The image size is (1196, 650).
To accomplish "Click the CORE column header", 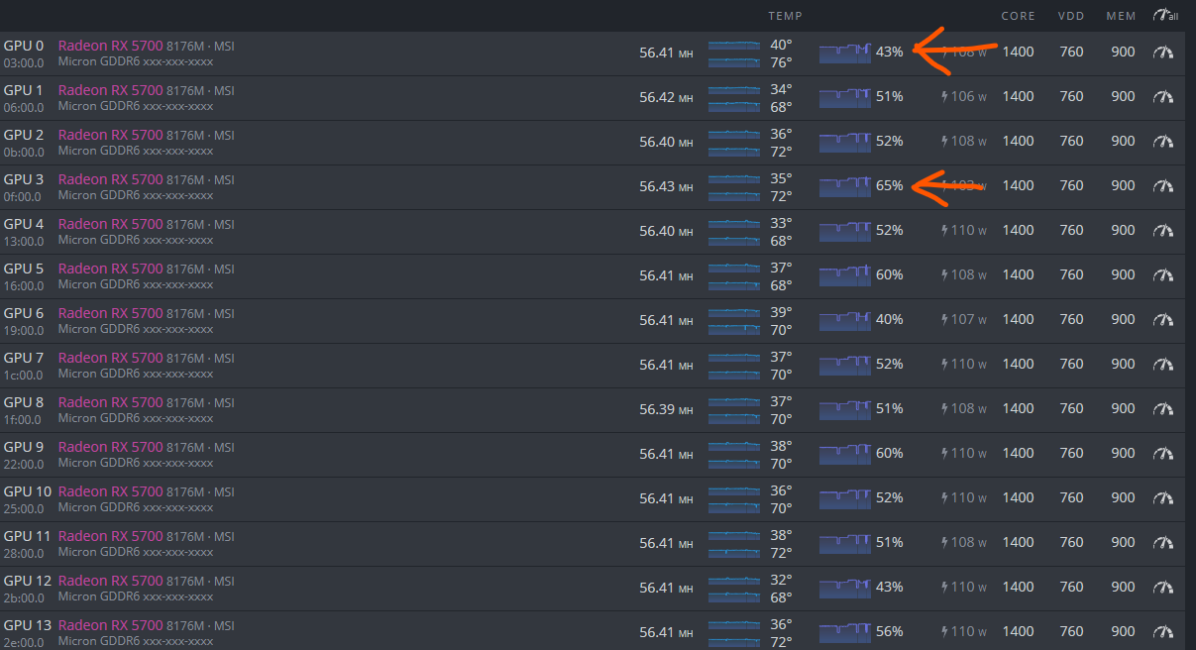I will (1018, 16).
